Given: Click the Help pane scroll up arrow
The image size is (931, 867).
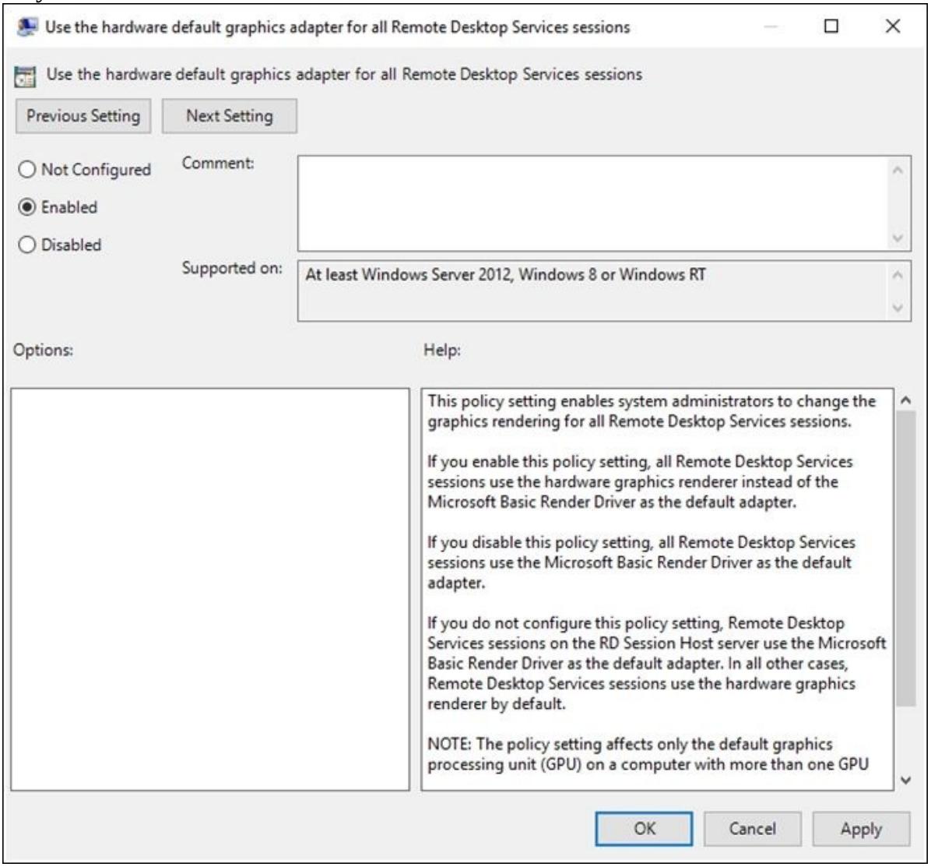Looking at the screenshot, I should [905, 400].
